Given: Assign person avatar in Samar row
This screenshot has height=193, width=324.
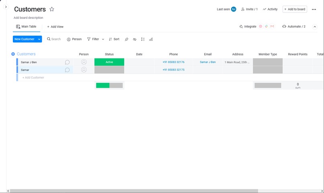Looking at the screenshot, I should pos(84,70).
